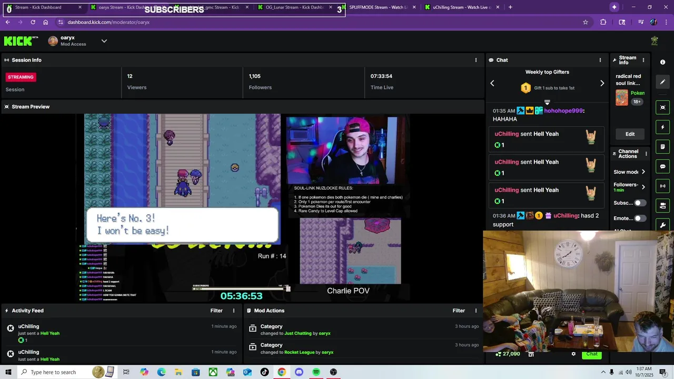The width and height of the screenshot is (674, 379).
Task: Expand Followers-only mode settings
Action: point(643,187)
